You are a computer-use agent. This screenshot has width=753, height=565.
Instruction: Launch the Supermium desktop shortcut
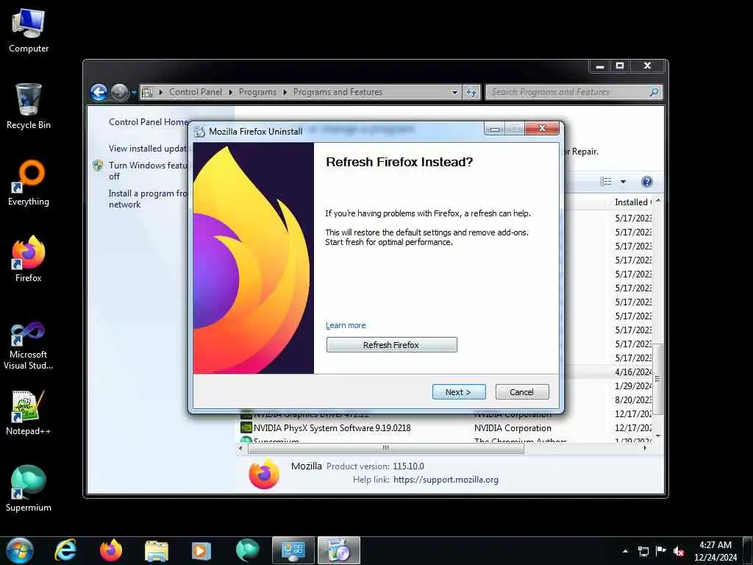(x=29, y=488)
